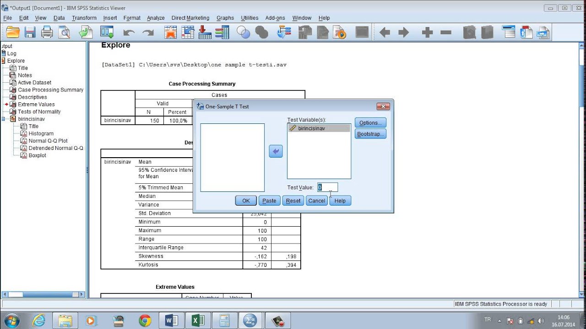Click the Open folder toolbar icon

coord(13,32)
